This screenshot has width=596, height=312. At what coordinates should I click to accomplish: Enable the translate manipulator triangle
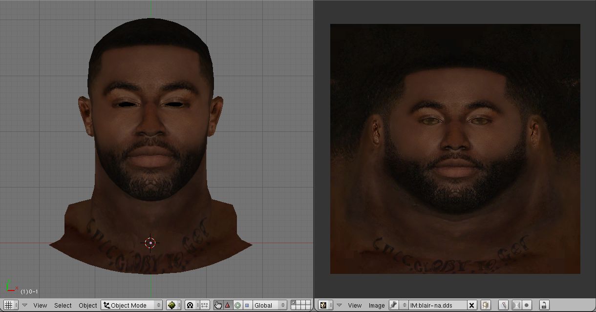[228, 305]
